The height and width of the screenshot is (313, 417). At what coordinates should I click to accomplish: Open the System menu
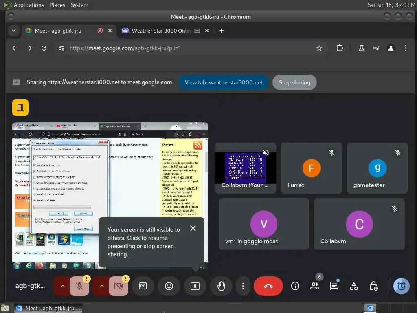[x=79, y=5]
